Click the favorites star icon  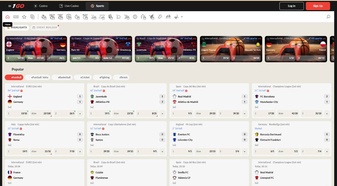tap(24, 17)
